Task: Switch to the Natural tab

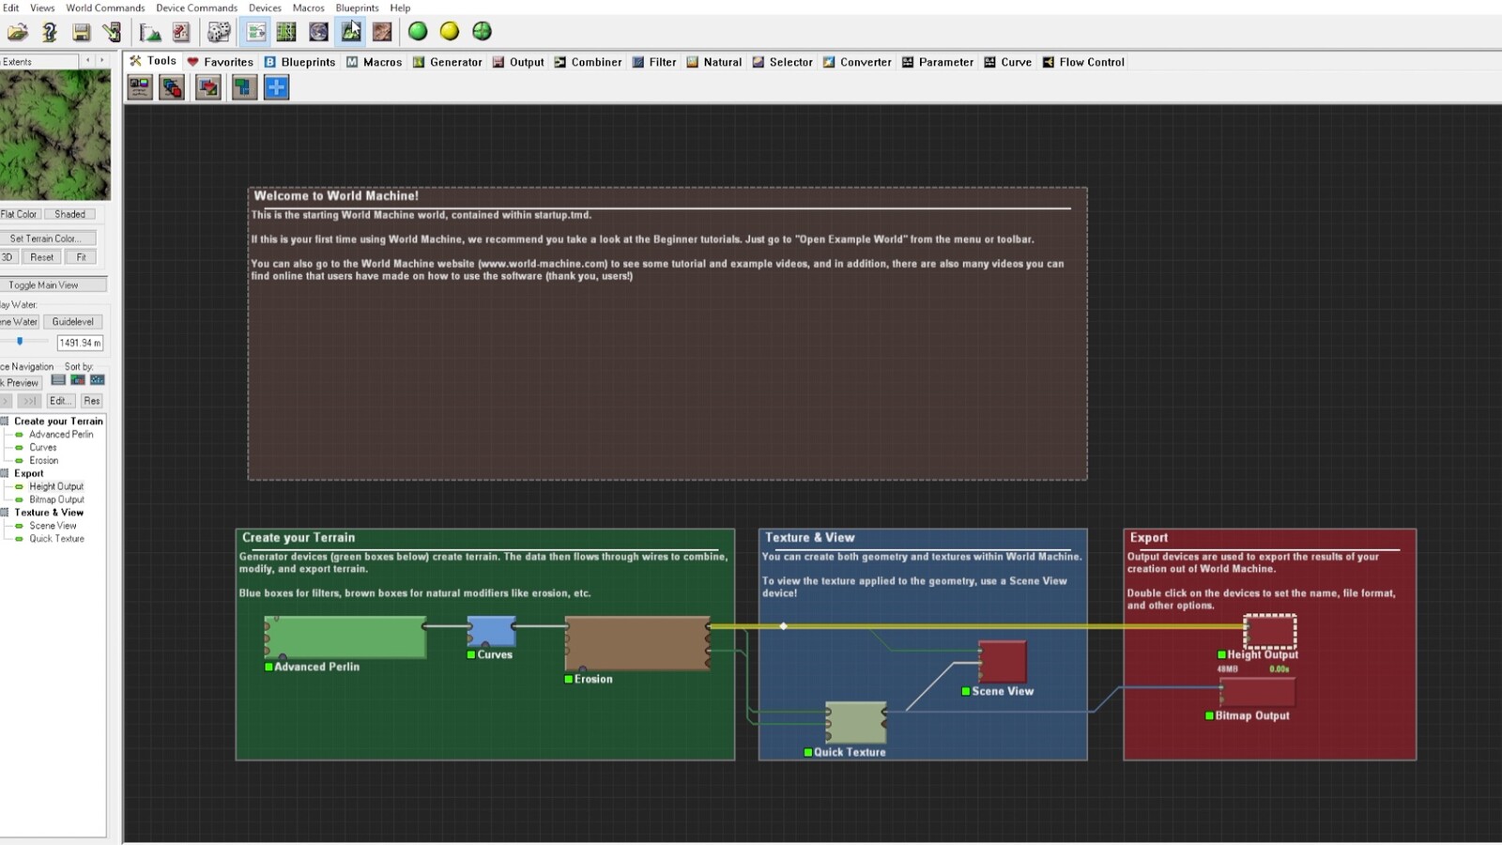Action: [713, 62]
